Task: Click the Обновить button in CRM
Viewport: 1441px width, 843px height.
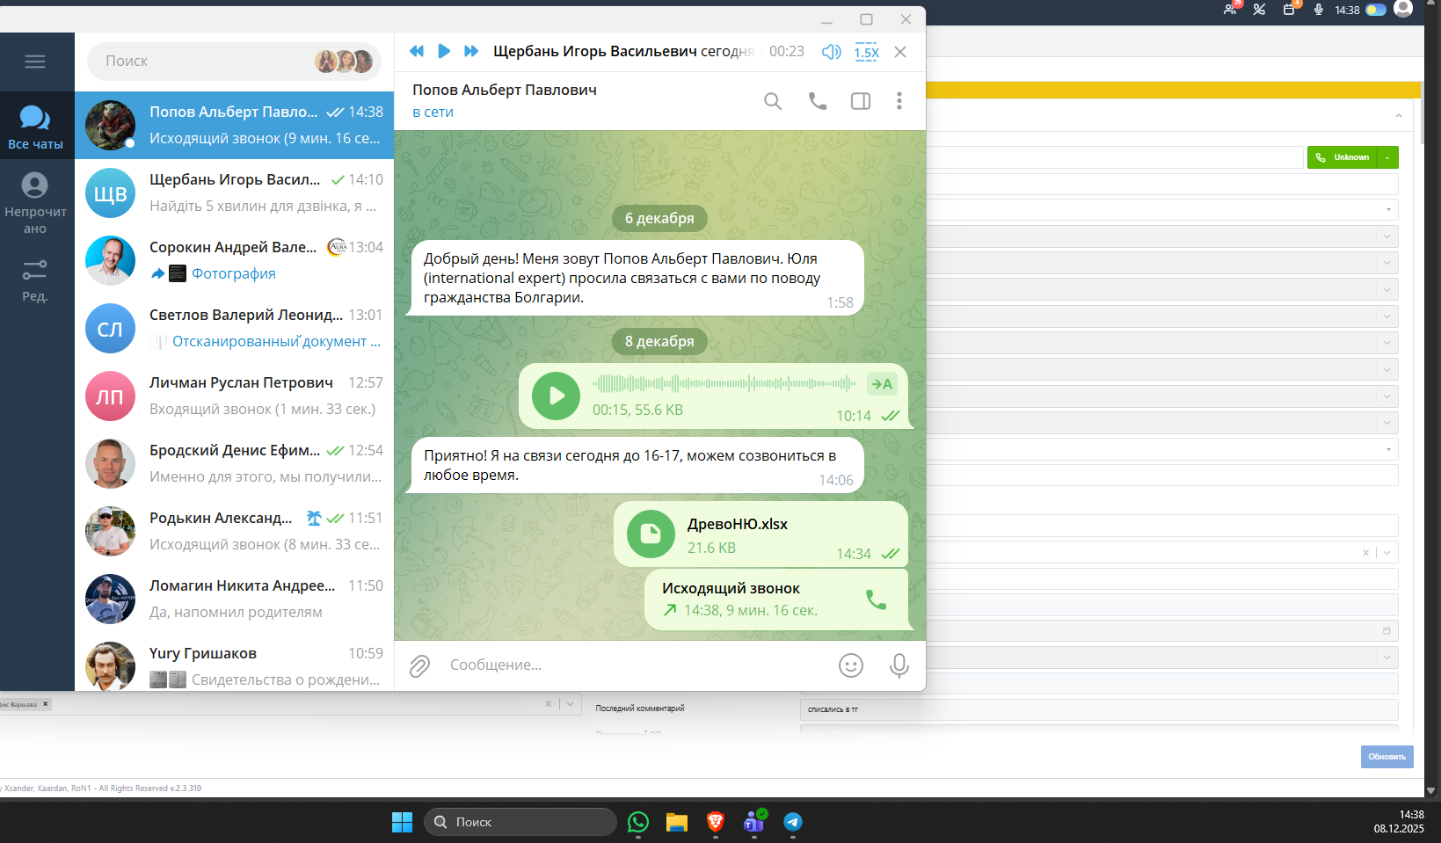Action: click(1387, 757)
